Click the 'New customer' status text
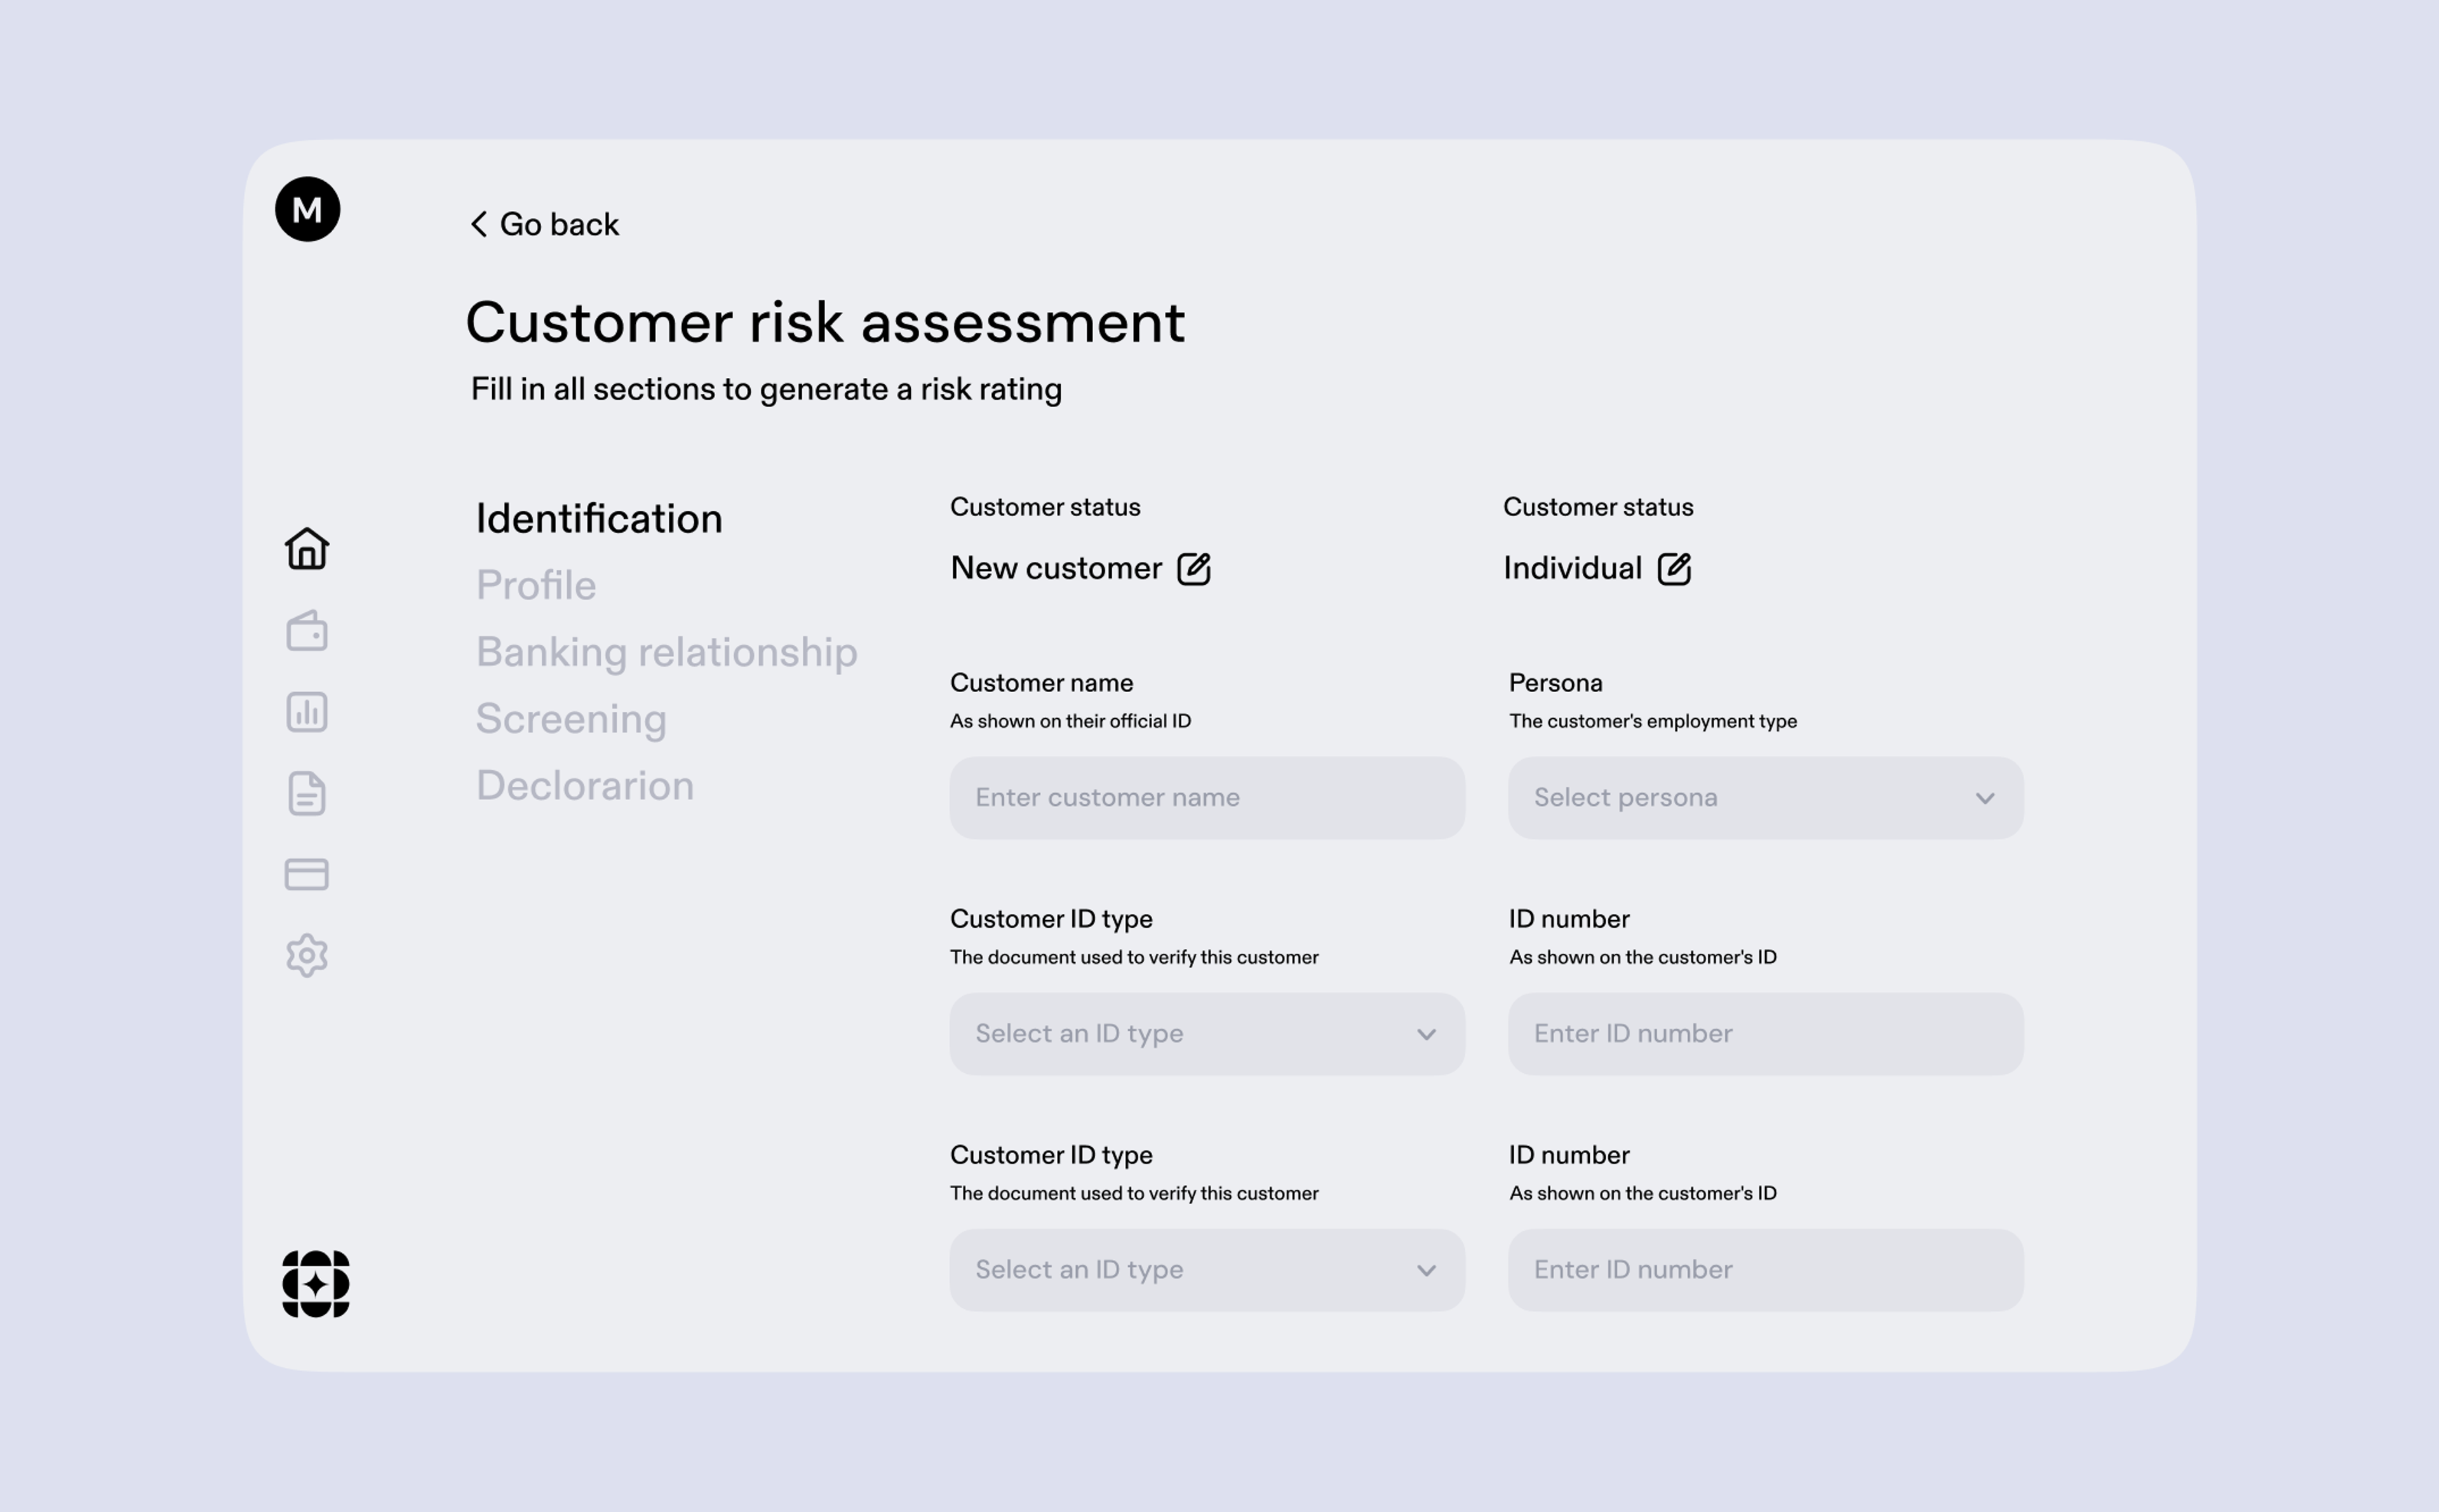Viewport: 2439px width, 1512px height. pyautogui.click(x=1056, y=568)
